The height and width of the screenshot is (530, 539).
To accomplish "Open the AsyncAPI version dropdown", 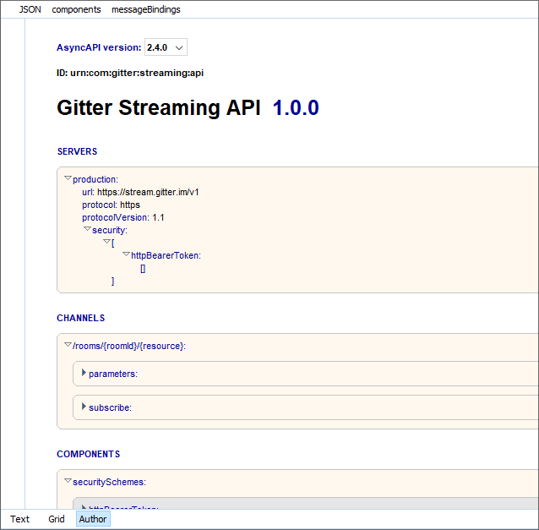I will (166, 47).
